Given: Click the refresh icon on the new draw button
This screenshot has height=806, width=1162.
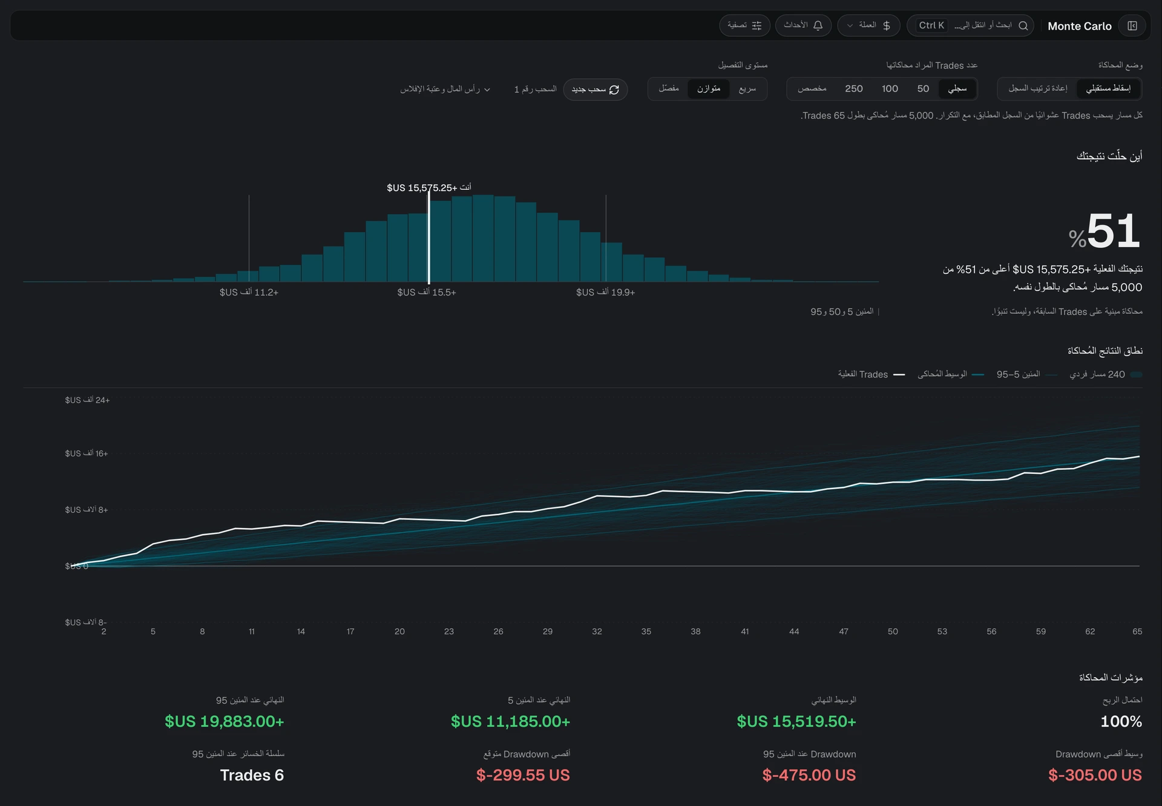Looking at the screenshot, I should pos(614,89).
